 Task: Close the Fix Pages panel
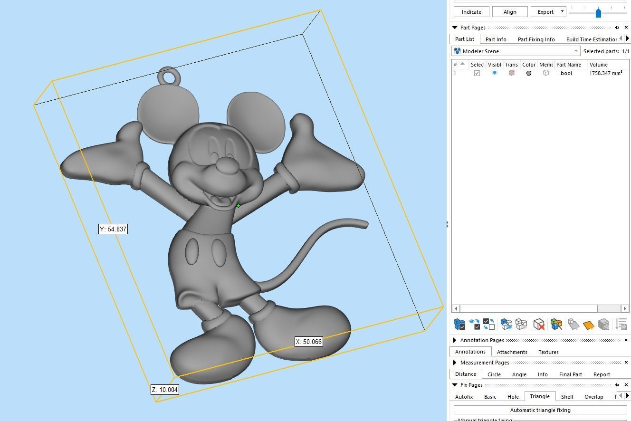click(626, 385)
